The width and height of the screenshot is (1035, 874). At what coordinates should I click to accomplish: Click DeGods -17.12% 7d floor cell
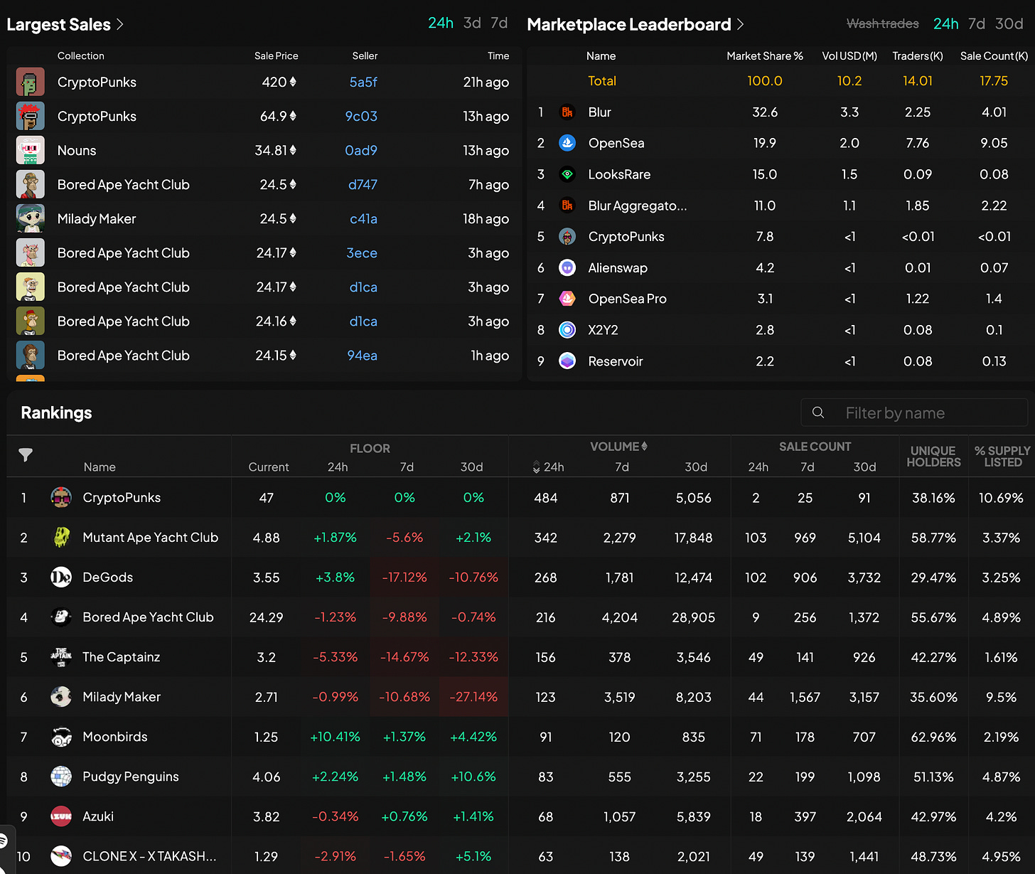click(404, 577)
